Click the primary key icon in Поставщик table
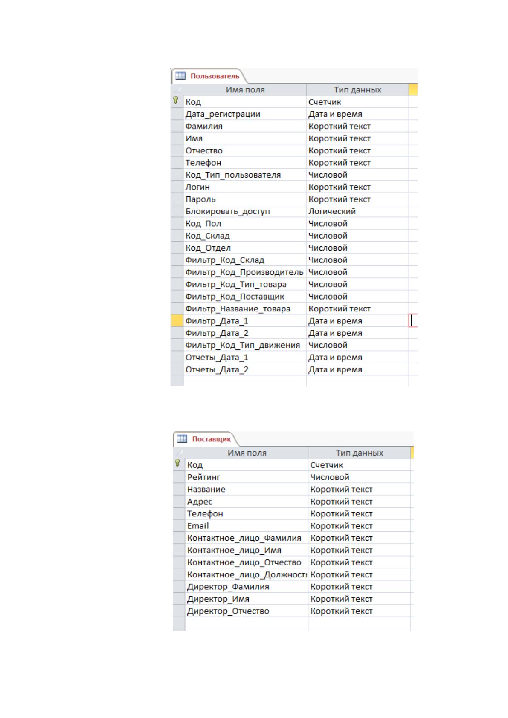Viewport: 508px width, 718px height. (x=177, y=464)
